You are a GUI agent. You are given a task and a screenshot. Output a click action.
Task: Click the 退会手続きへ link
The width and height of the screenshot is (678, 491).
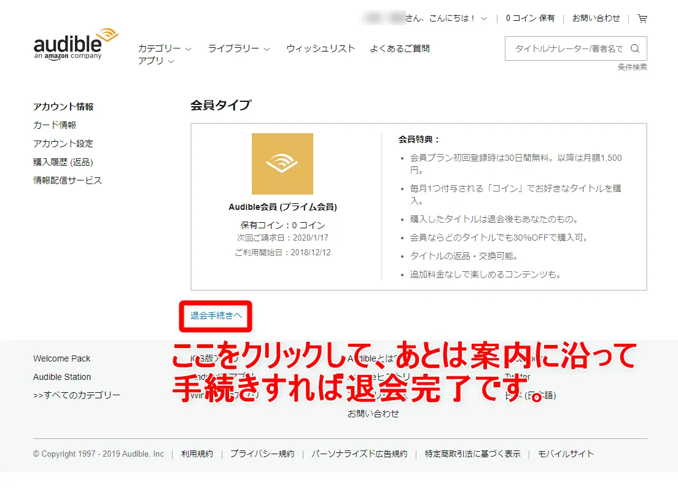pos(216,315)
